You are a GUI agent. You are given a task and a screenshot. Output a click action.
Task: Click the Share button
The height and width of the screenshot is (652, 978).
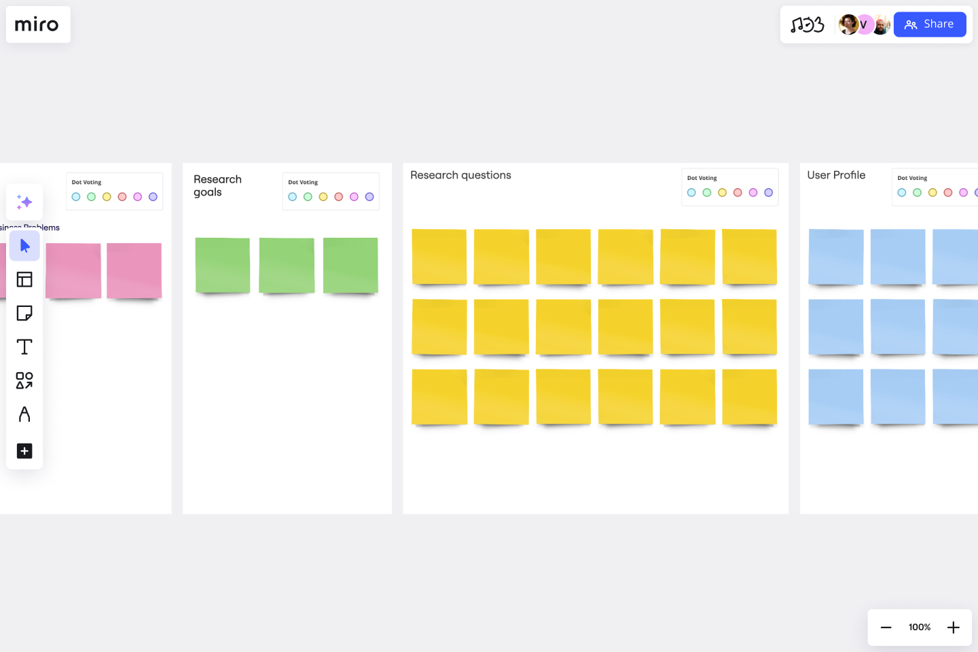[929, 24]
